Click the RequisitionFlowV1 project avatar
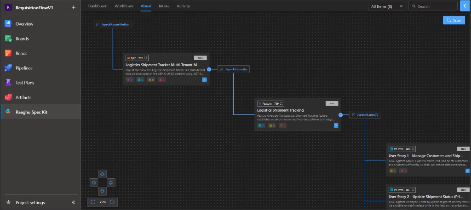 [x=8, y=7]
